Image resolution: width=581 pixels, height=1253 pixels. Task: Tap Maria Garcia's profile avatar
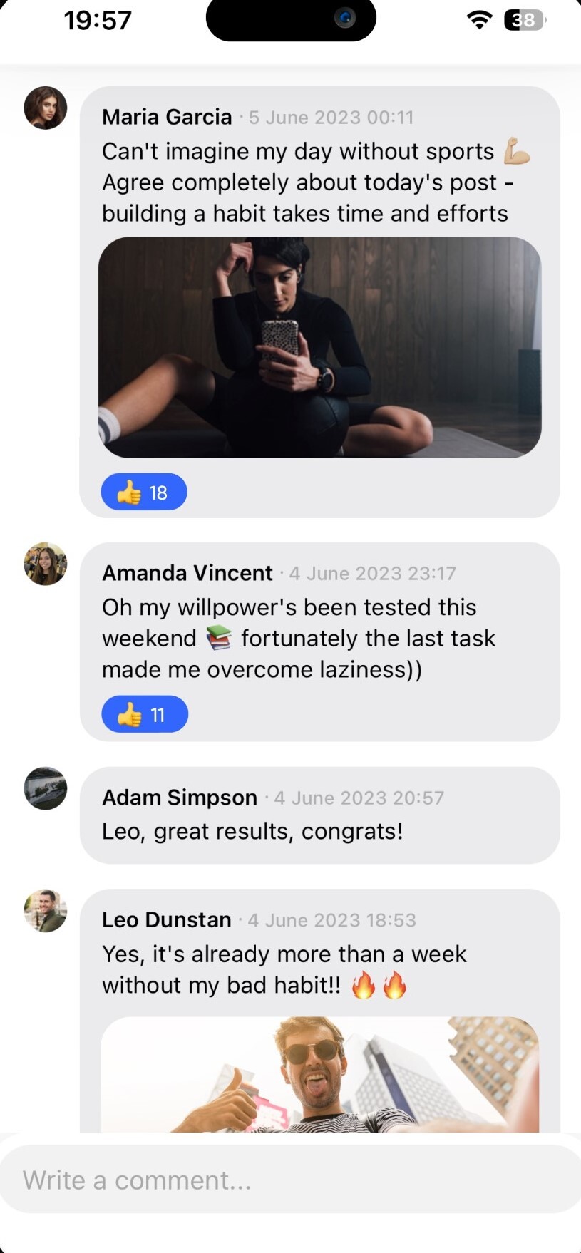coord(46,108)
